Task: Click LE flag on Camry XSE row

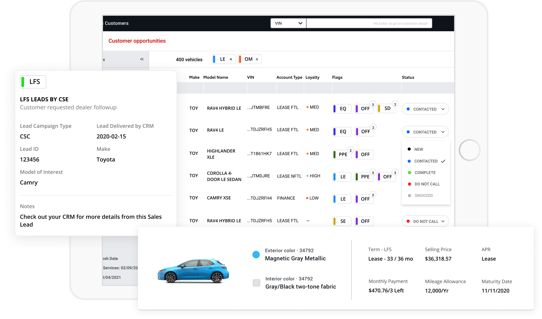Action: tap(342, 199)
